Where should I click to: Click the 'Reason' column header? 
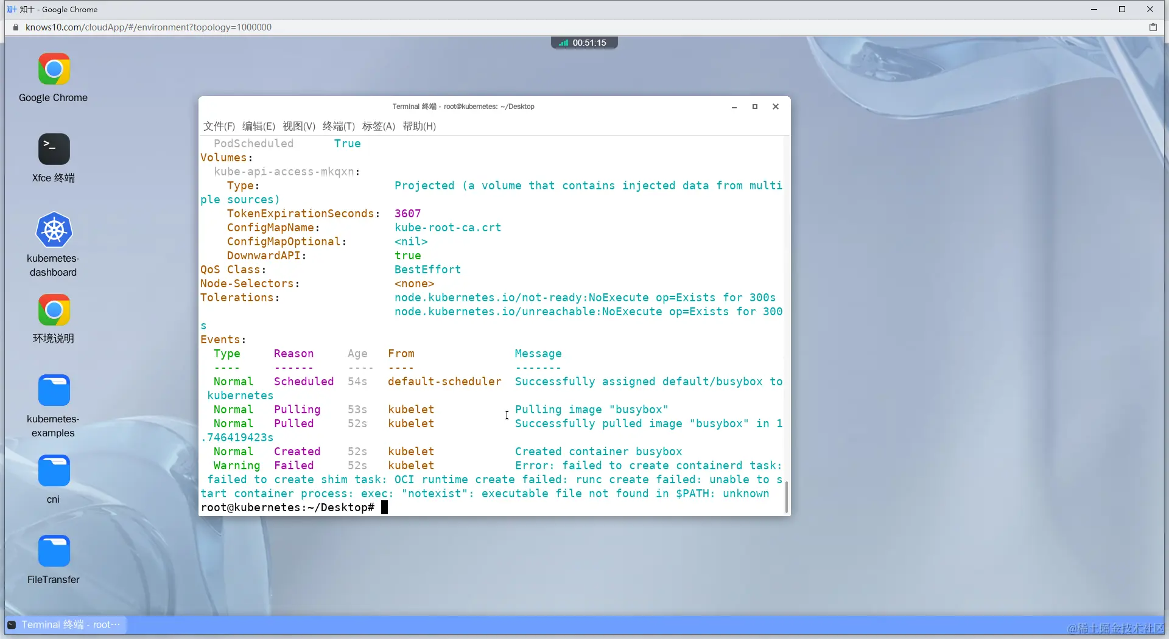(x=294, y=354)
